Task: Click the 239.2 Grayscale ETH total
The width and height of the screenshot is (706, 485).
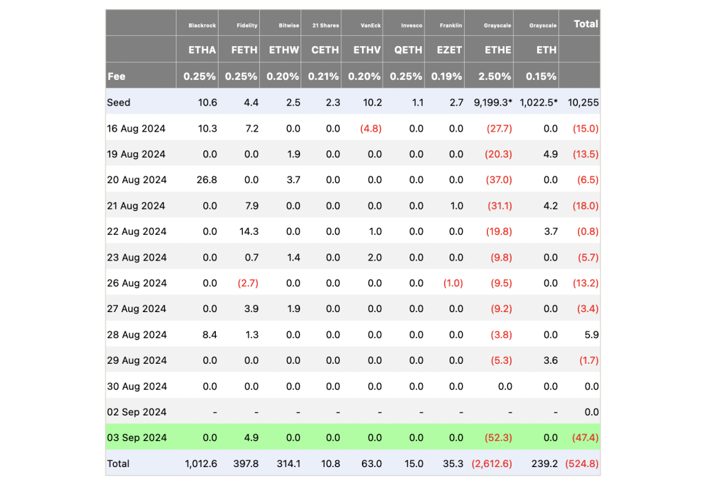Action: [545, 464]
